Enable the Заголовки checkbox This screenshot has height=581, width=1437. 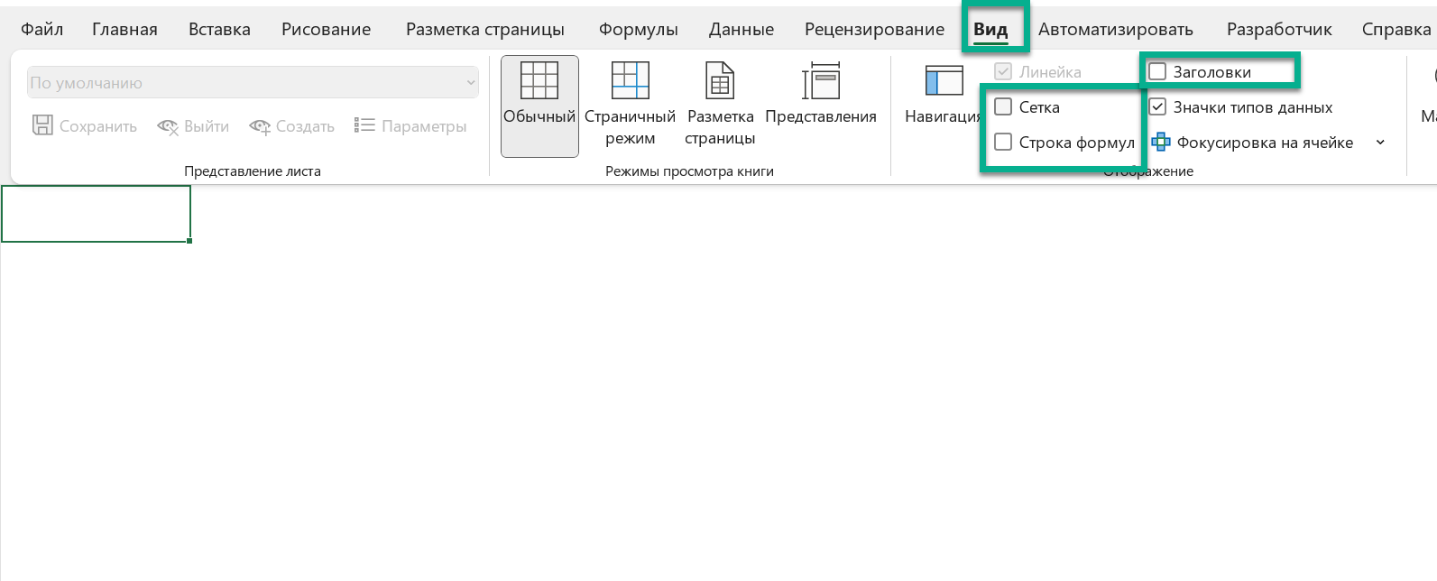click(x=1157, y=72)
